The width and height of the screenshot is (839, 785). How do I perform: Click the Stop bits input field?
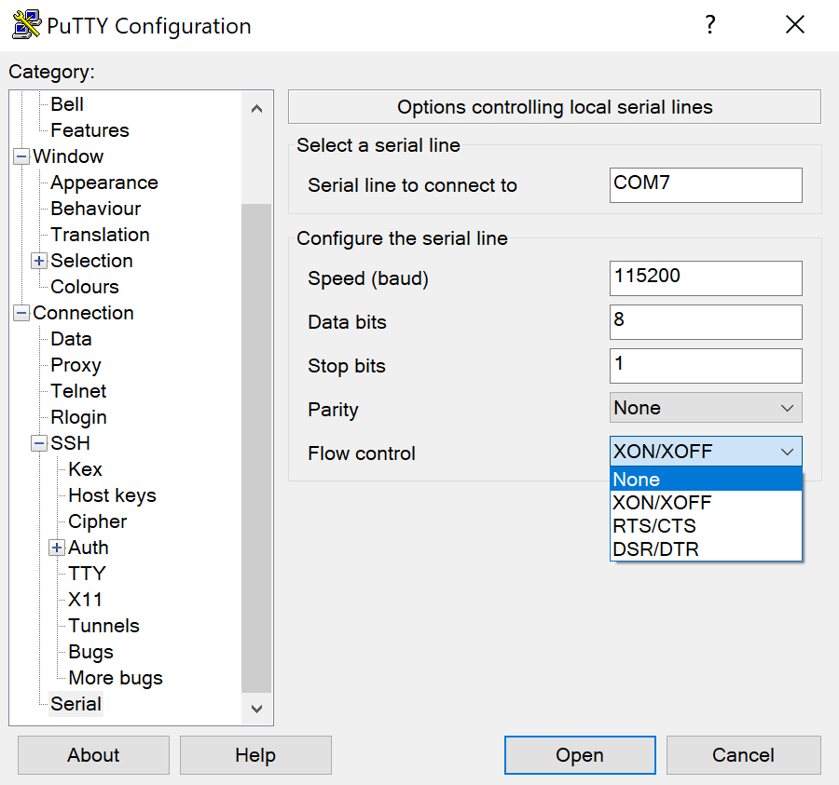tap(706, 366)
